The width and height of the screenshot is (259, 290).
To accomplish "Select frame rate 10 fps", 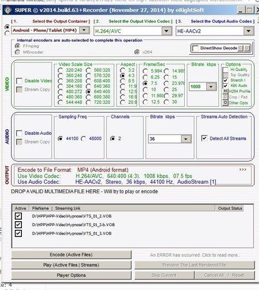I will (x=146, y=90).
